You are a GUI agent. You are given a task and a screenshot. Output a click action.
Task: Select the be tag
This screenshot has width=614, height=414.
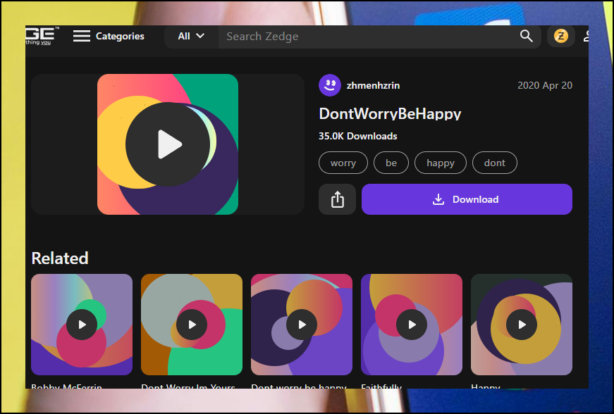(x=391, y=163)
